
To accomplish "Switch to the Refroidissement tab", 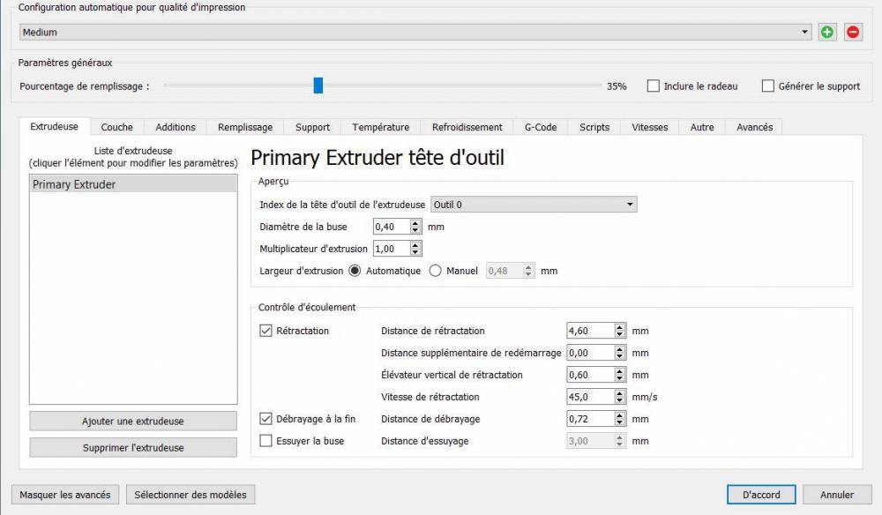I will (467, 127).
